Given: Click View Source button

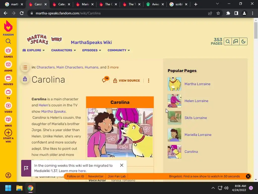Looking at the screenshot, I should click(126, 81).
